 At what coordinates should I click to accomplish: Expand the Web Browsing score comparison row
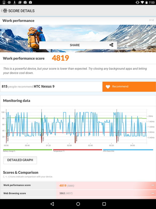(x=78, y=193)
